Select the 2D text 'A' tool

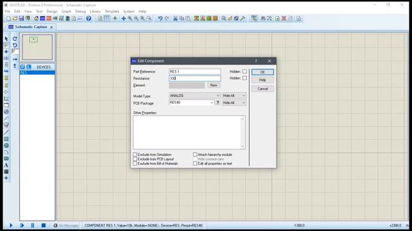(x=6, y=166)
